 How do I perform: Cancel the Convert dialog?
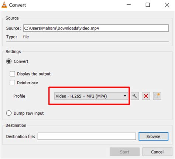[157, 152]
